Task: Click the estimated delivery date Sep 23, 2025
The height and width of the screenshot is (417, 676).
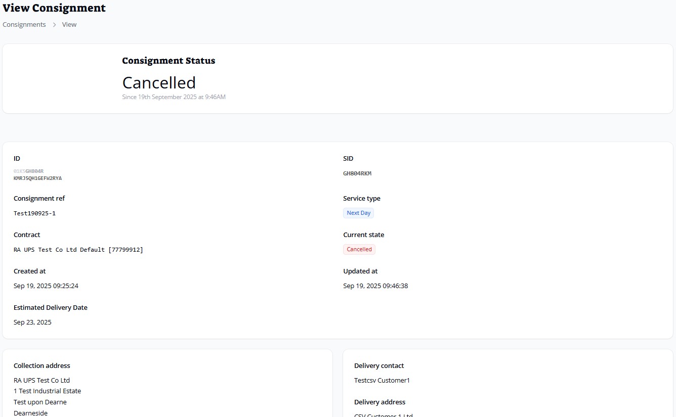Action: [x=32, y=322]
